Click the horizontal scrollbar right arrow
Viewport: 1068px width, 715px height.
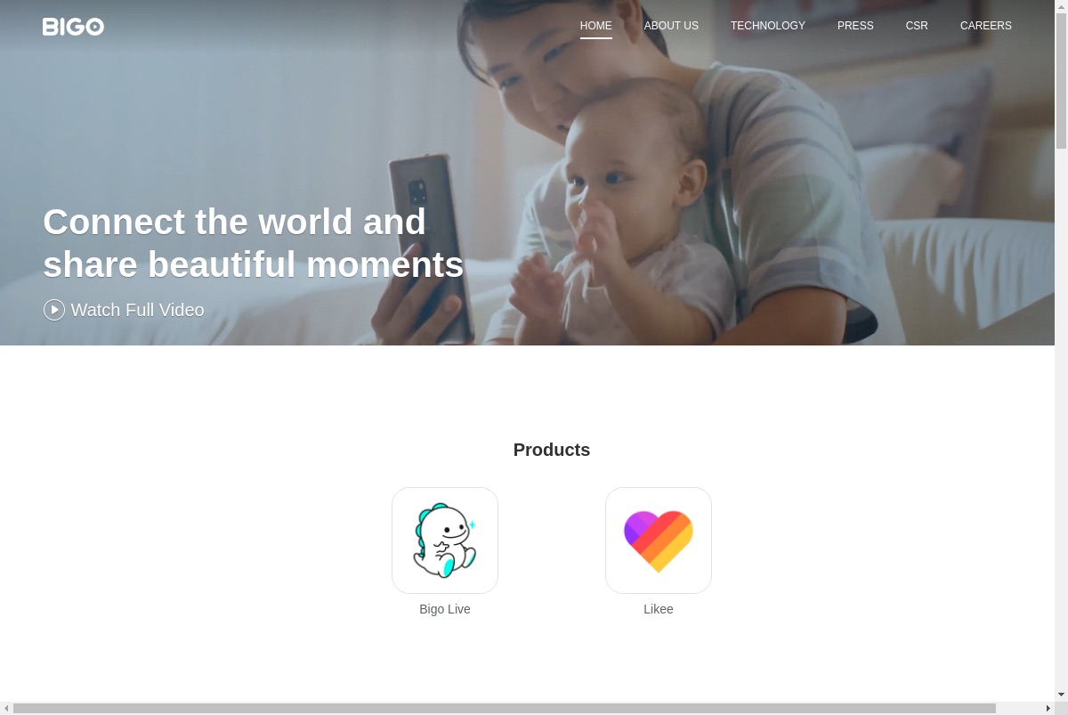point(1048,708)
